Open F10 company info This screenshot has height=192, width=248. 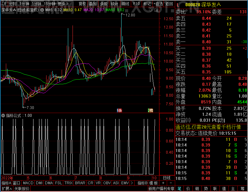coord(136,4)
